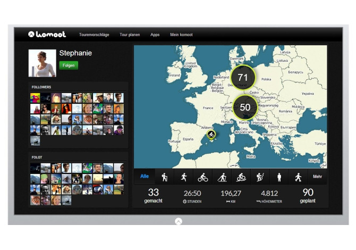Choose the cross-country skiing filter icon
The height and width of the screenshot is (250, 356).
[222, 177]
